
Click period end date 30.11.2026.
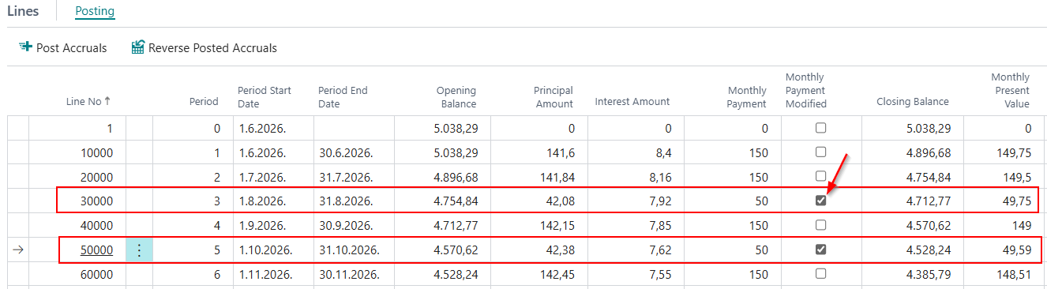click(348, 275)
